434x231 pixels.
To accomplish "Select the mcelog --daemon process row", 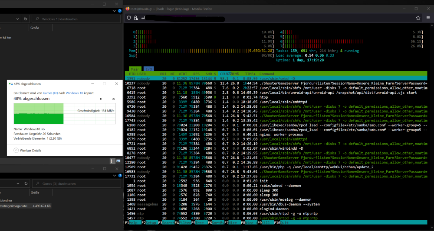I will pos(276,199).
